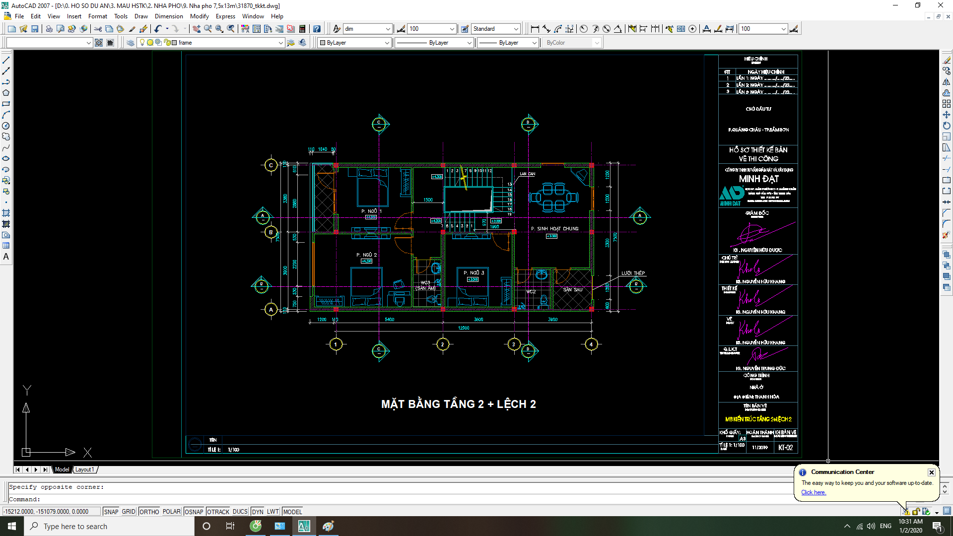Open the Dimension menu
The height and width of the screenshot is (536, 953).
(x=169, y=16)
